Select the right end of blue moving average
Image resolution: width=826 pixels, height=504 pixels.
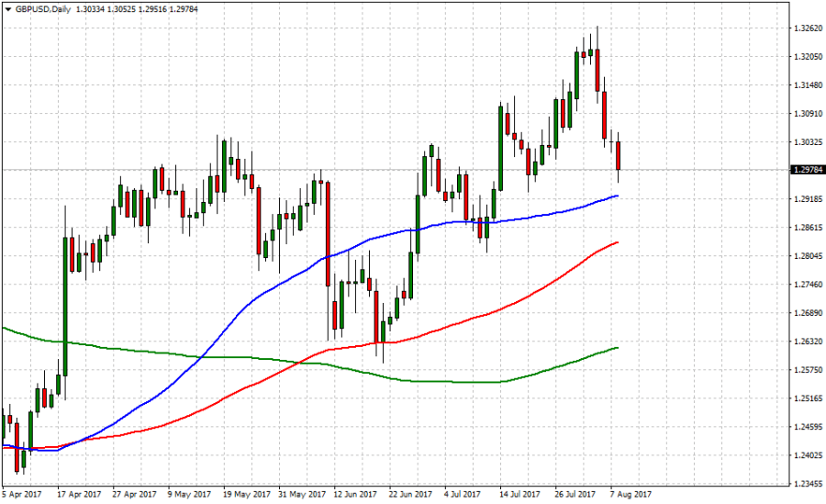coord(617,196)
